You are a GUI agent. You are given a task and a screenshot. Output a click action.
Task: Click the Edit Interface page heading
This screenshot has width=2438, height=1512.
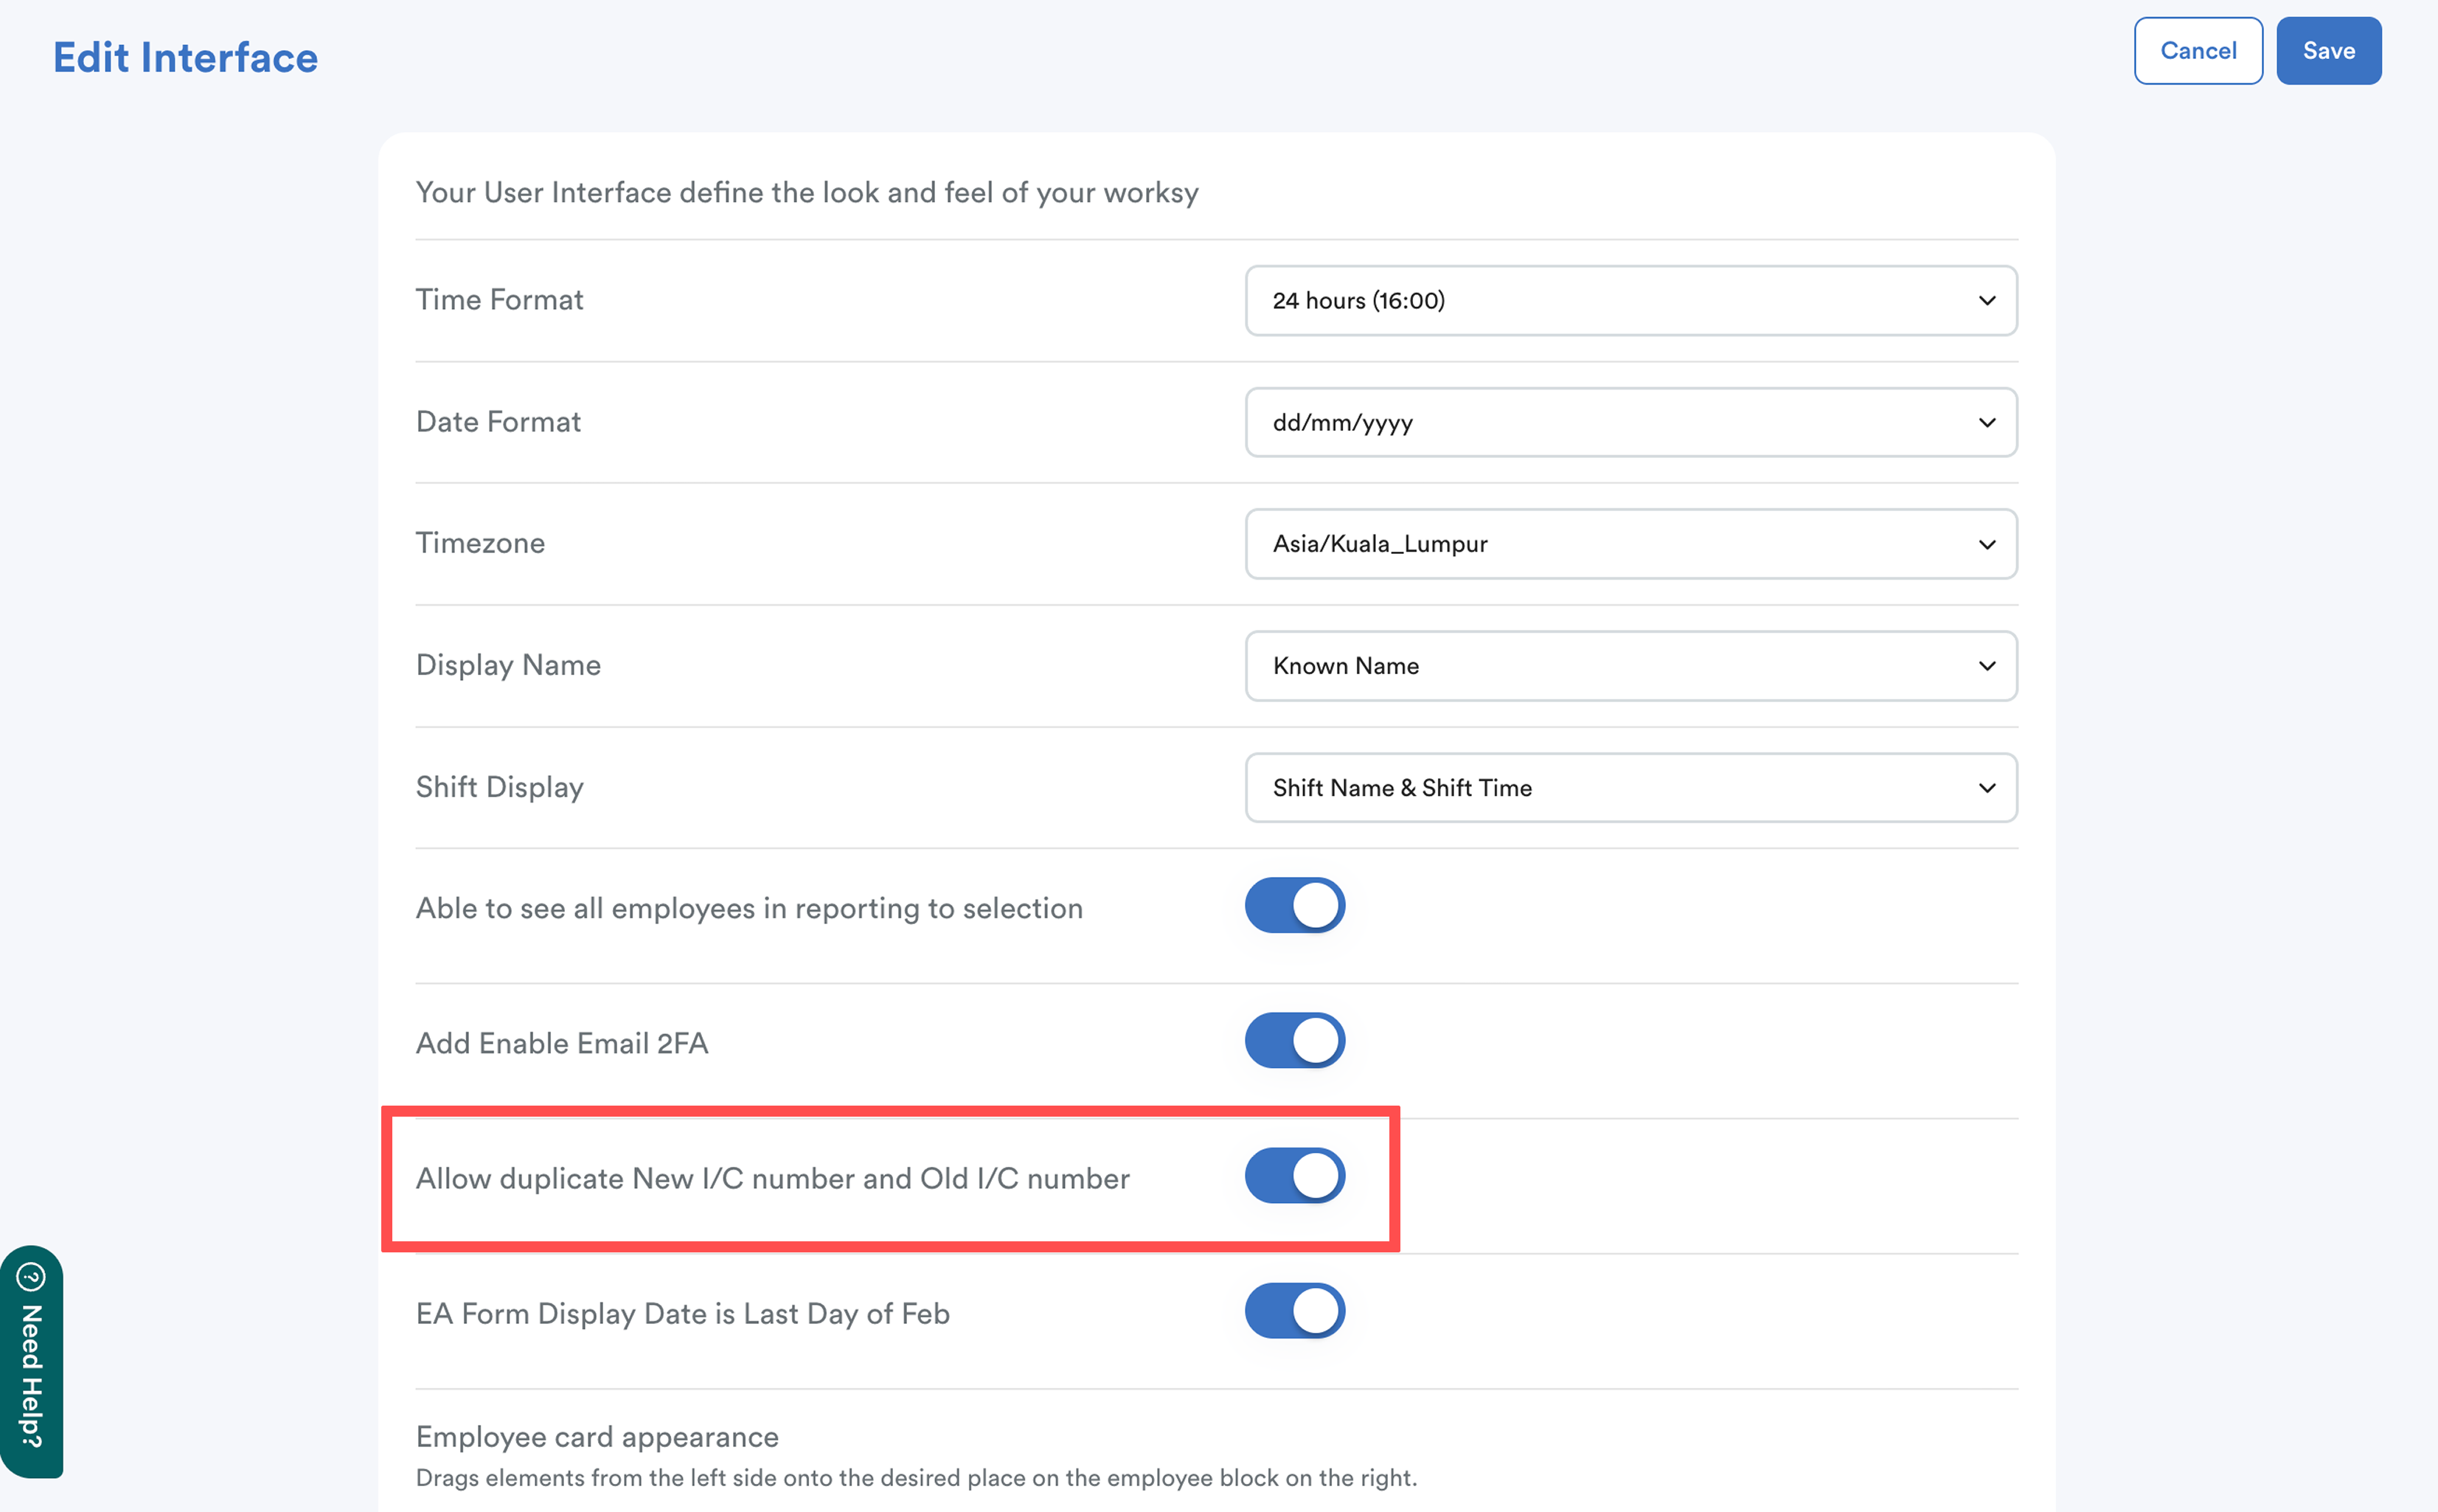tap(185, 58)
